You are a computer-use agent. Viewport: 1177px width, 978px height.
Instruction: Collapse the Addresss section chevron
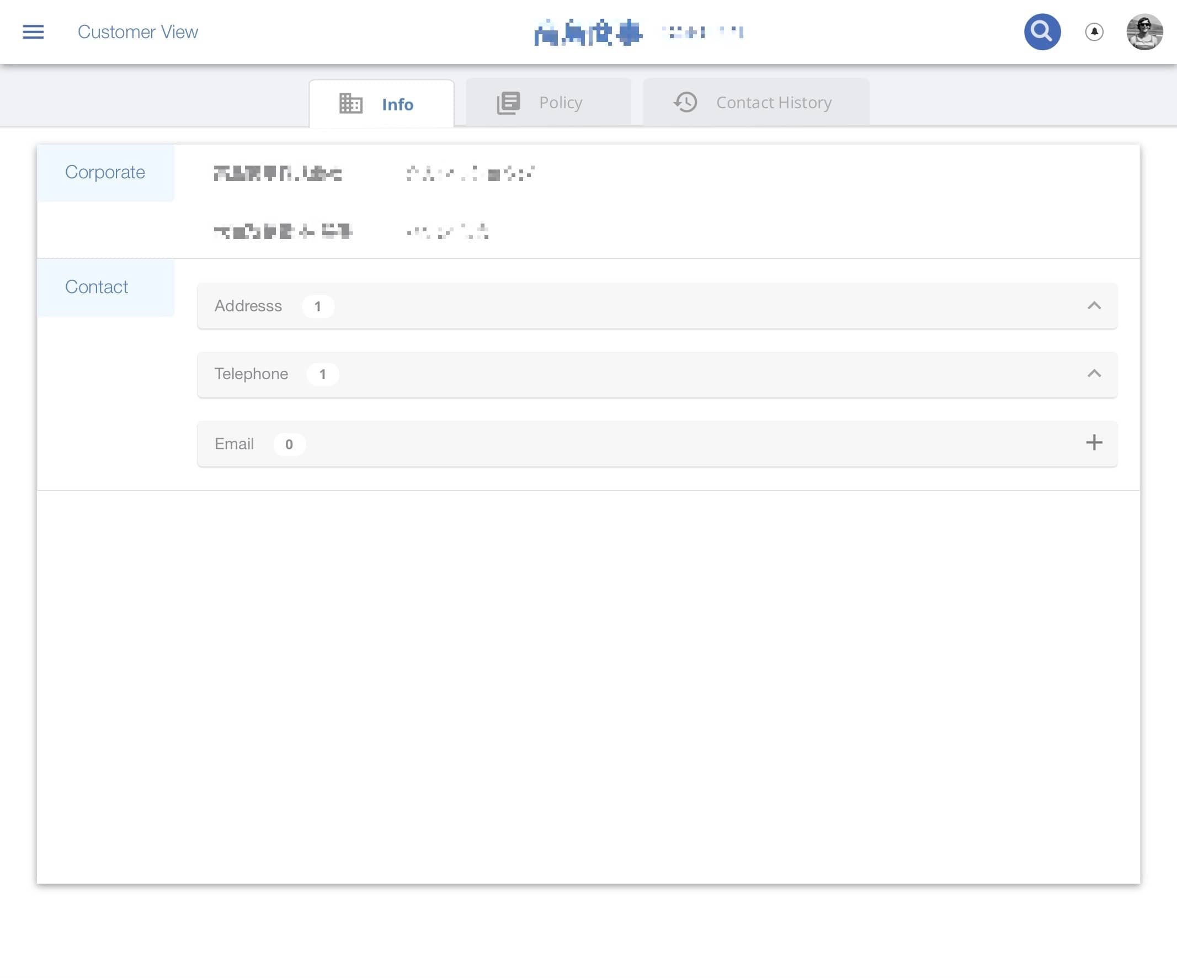[1094, 305]
